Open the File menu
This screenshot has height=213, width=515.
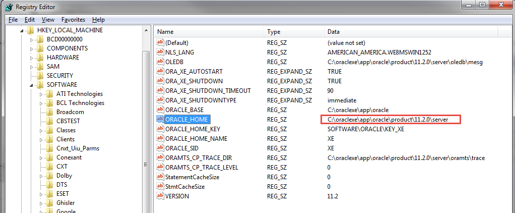[13, 20]
